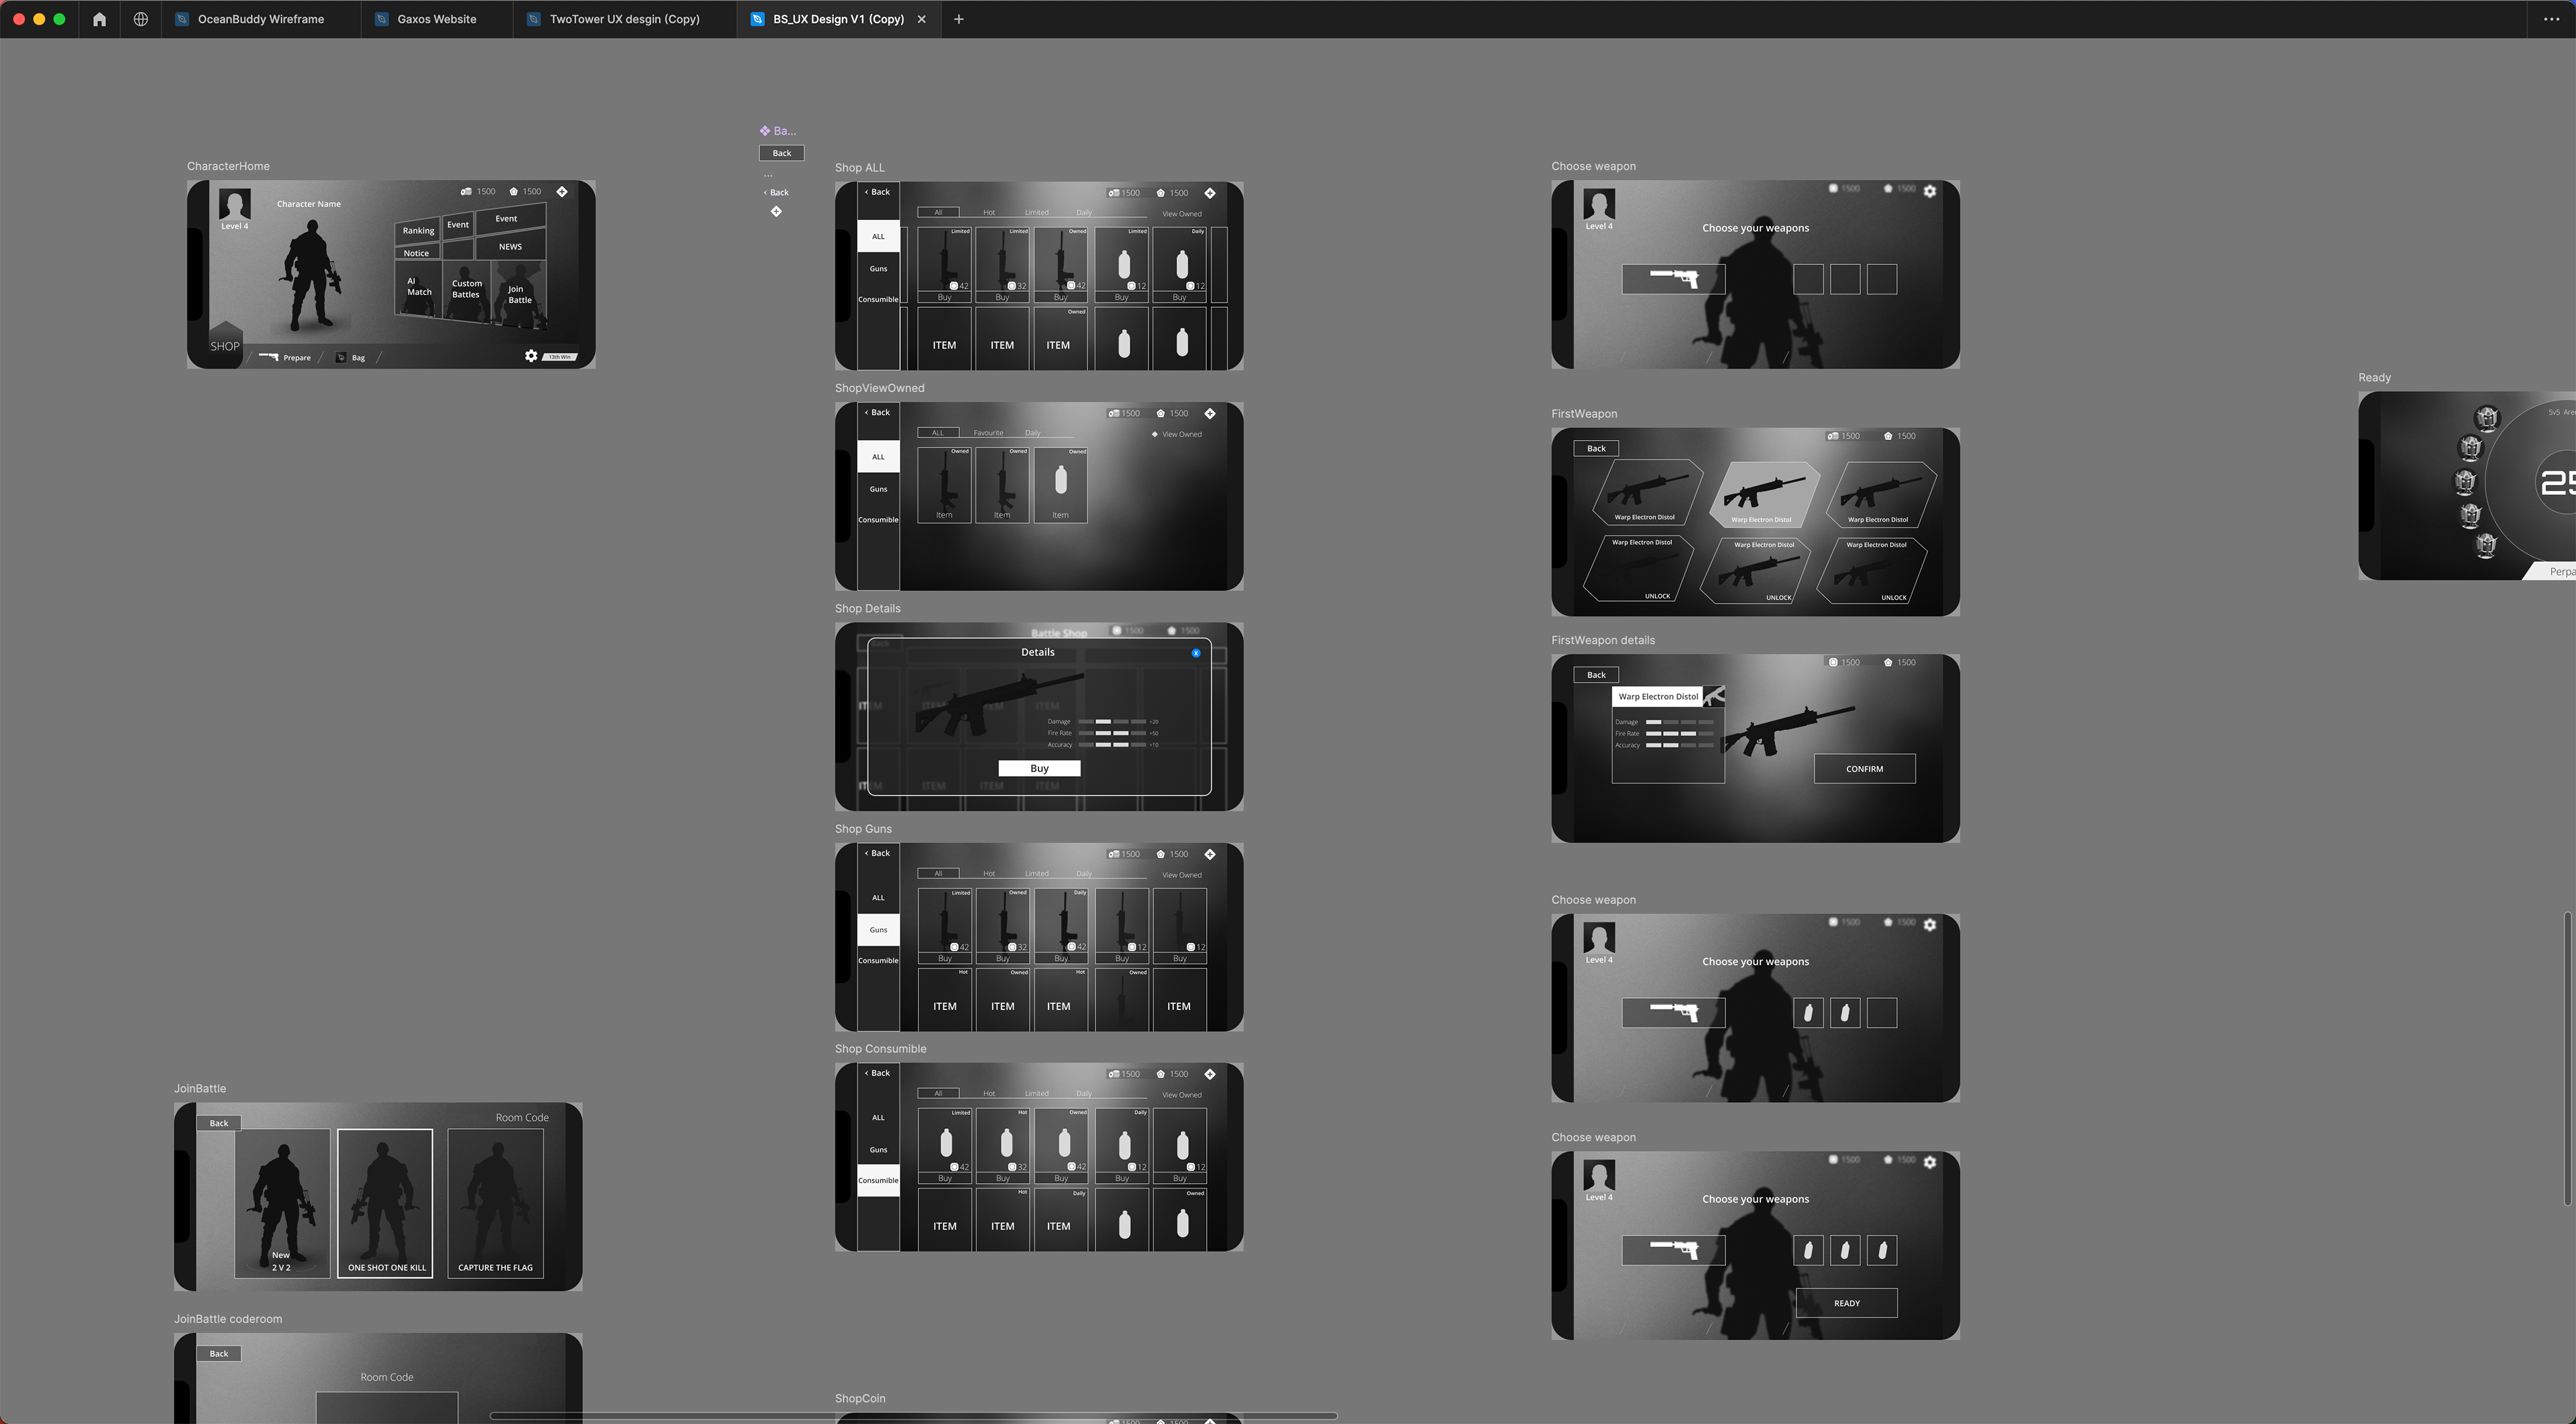Select ONE SHOT ONE KILL mode card
Image resolution: width=2576 pixels, height=1424 pixels.
[x=385, y=1203]
